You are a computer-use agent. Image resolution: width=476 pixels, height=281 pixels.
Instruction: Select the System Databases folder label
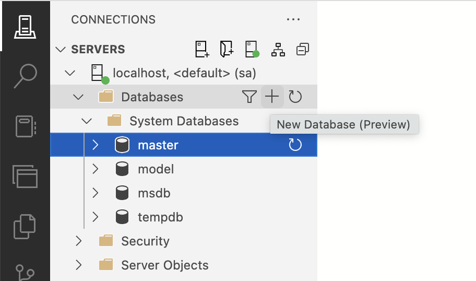point(184,121)
